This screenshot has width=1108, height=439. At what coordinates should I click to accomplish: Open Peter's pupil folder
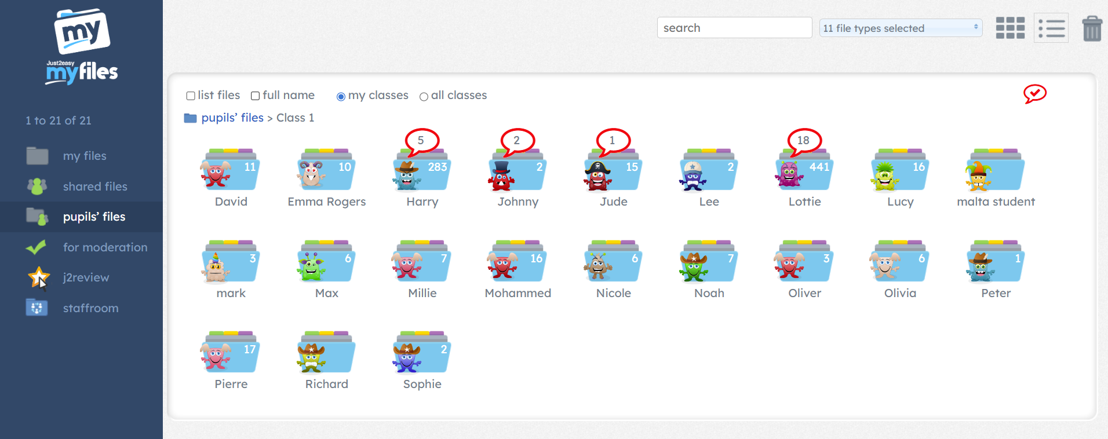pyautogui.click(x=996, y=262)
